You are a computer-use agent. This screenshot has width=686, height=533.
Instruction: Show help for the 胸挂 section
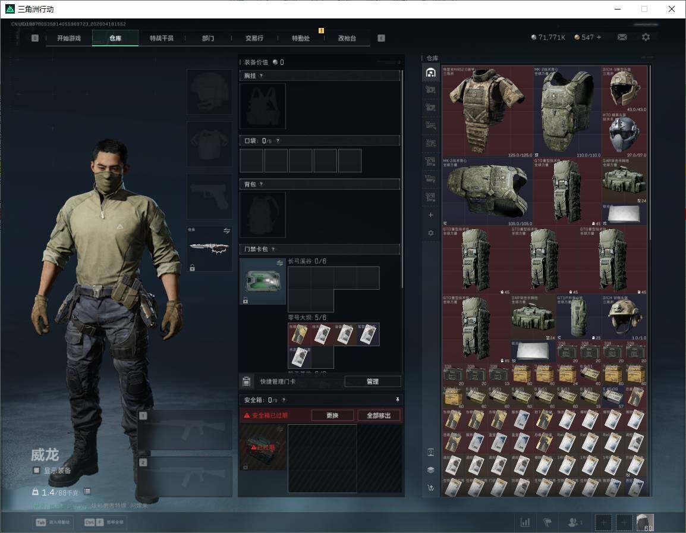261,76
